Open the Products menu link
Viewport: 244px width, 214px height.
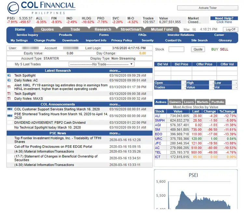65,35
